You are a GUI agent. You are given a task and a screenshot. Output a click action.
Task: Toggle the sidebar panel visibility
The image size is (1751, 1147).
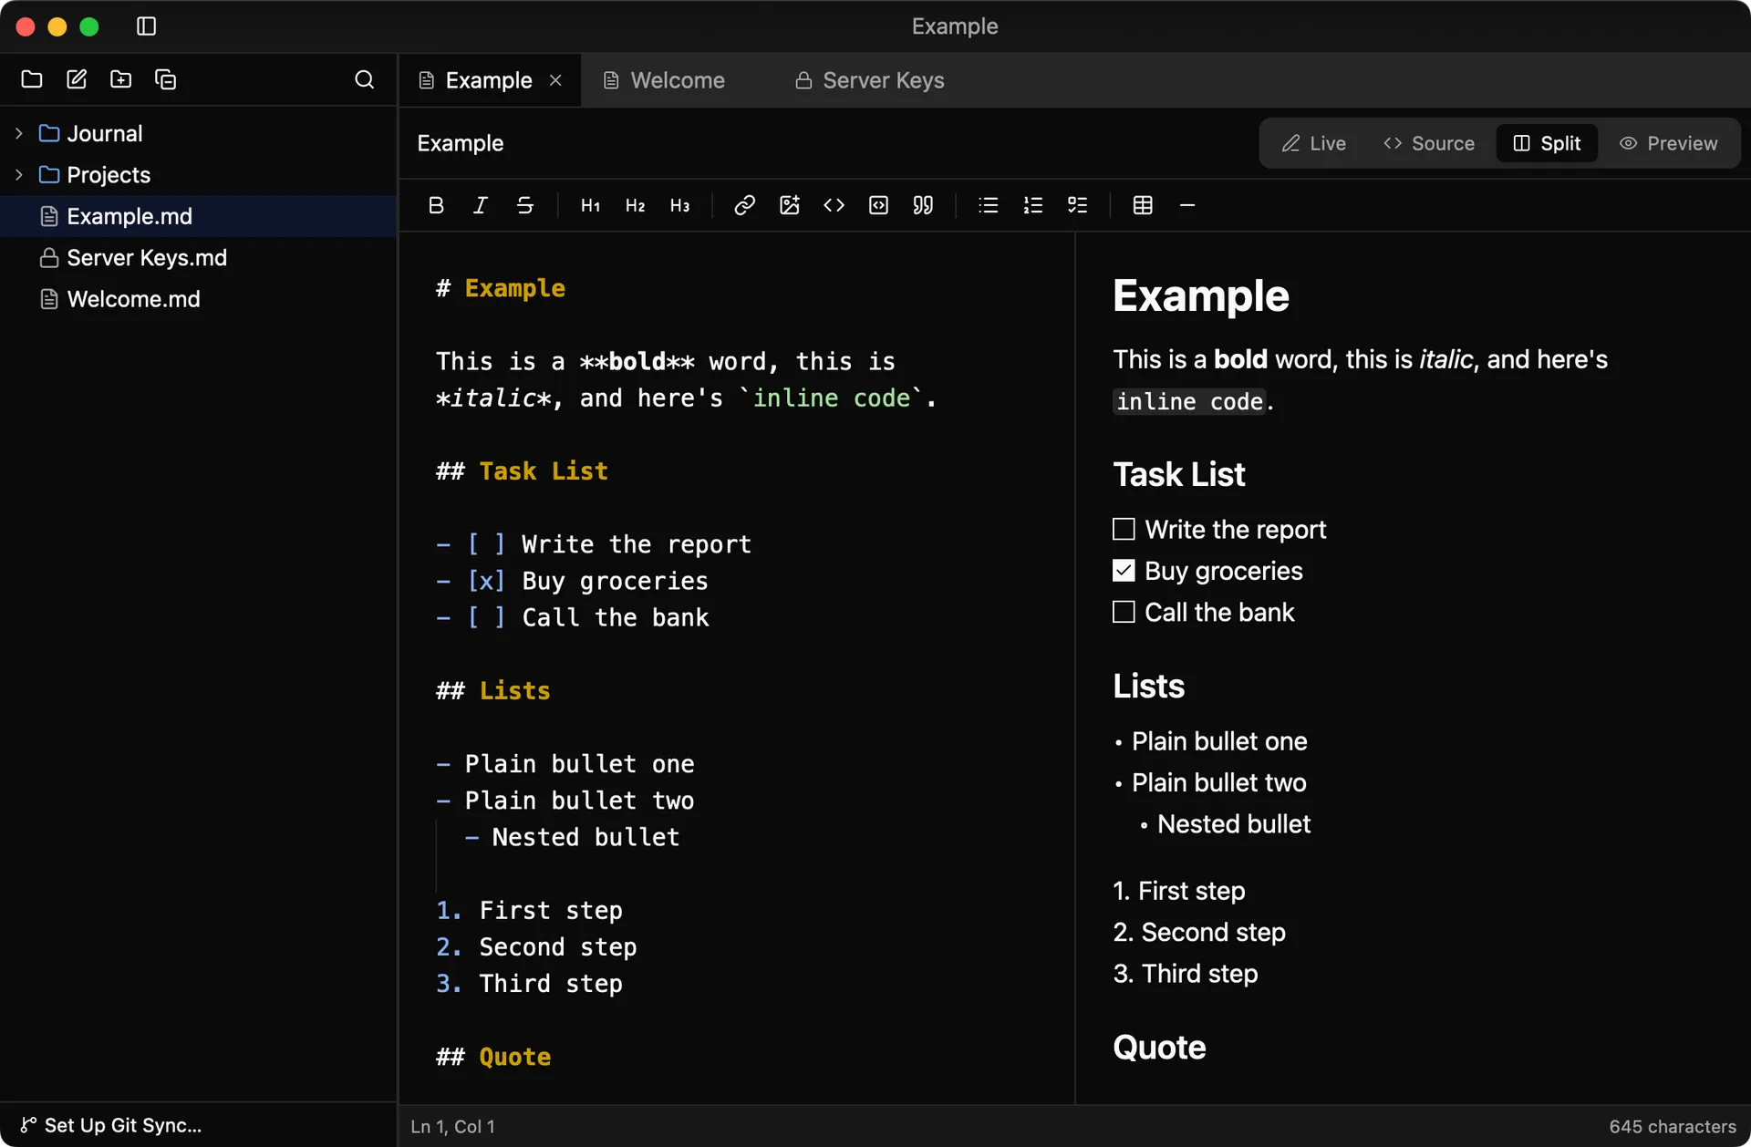click(x=146, y=26)
